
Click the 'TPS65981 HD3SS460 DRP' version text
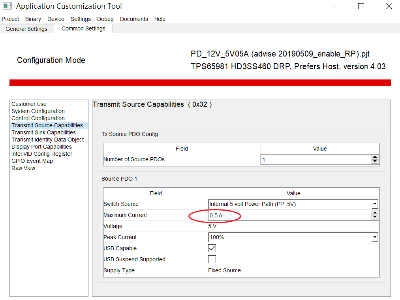[288, 66]
